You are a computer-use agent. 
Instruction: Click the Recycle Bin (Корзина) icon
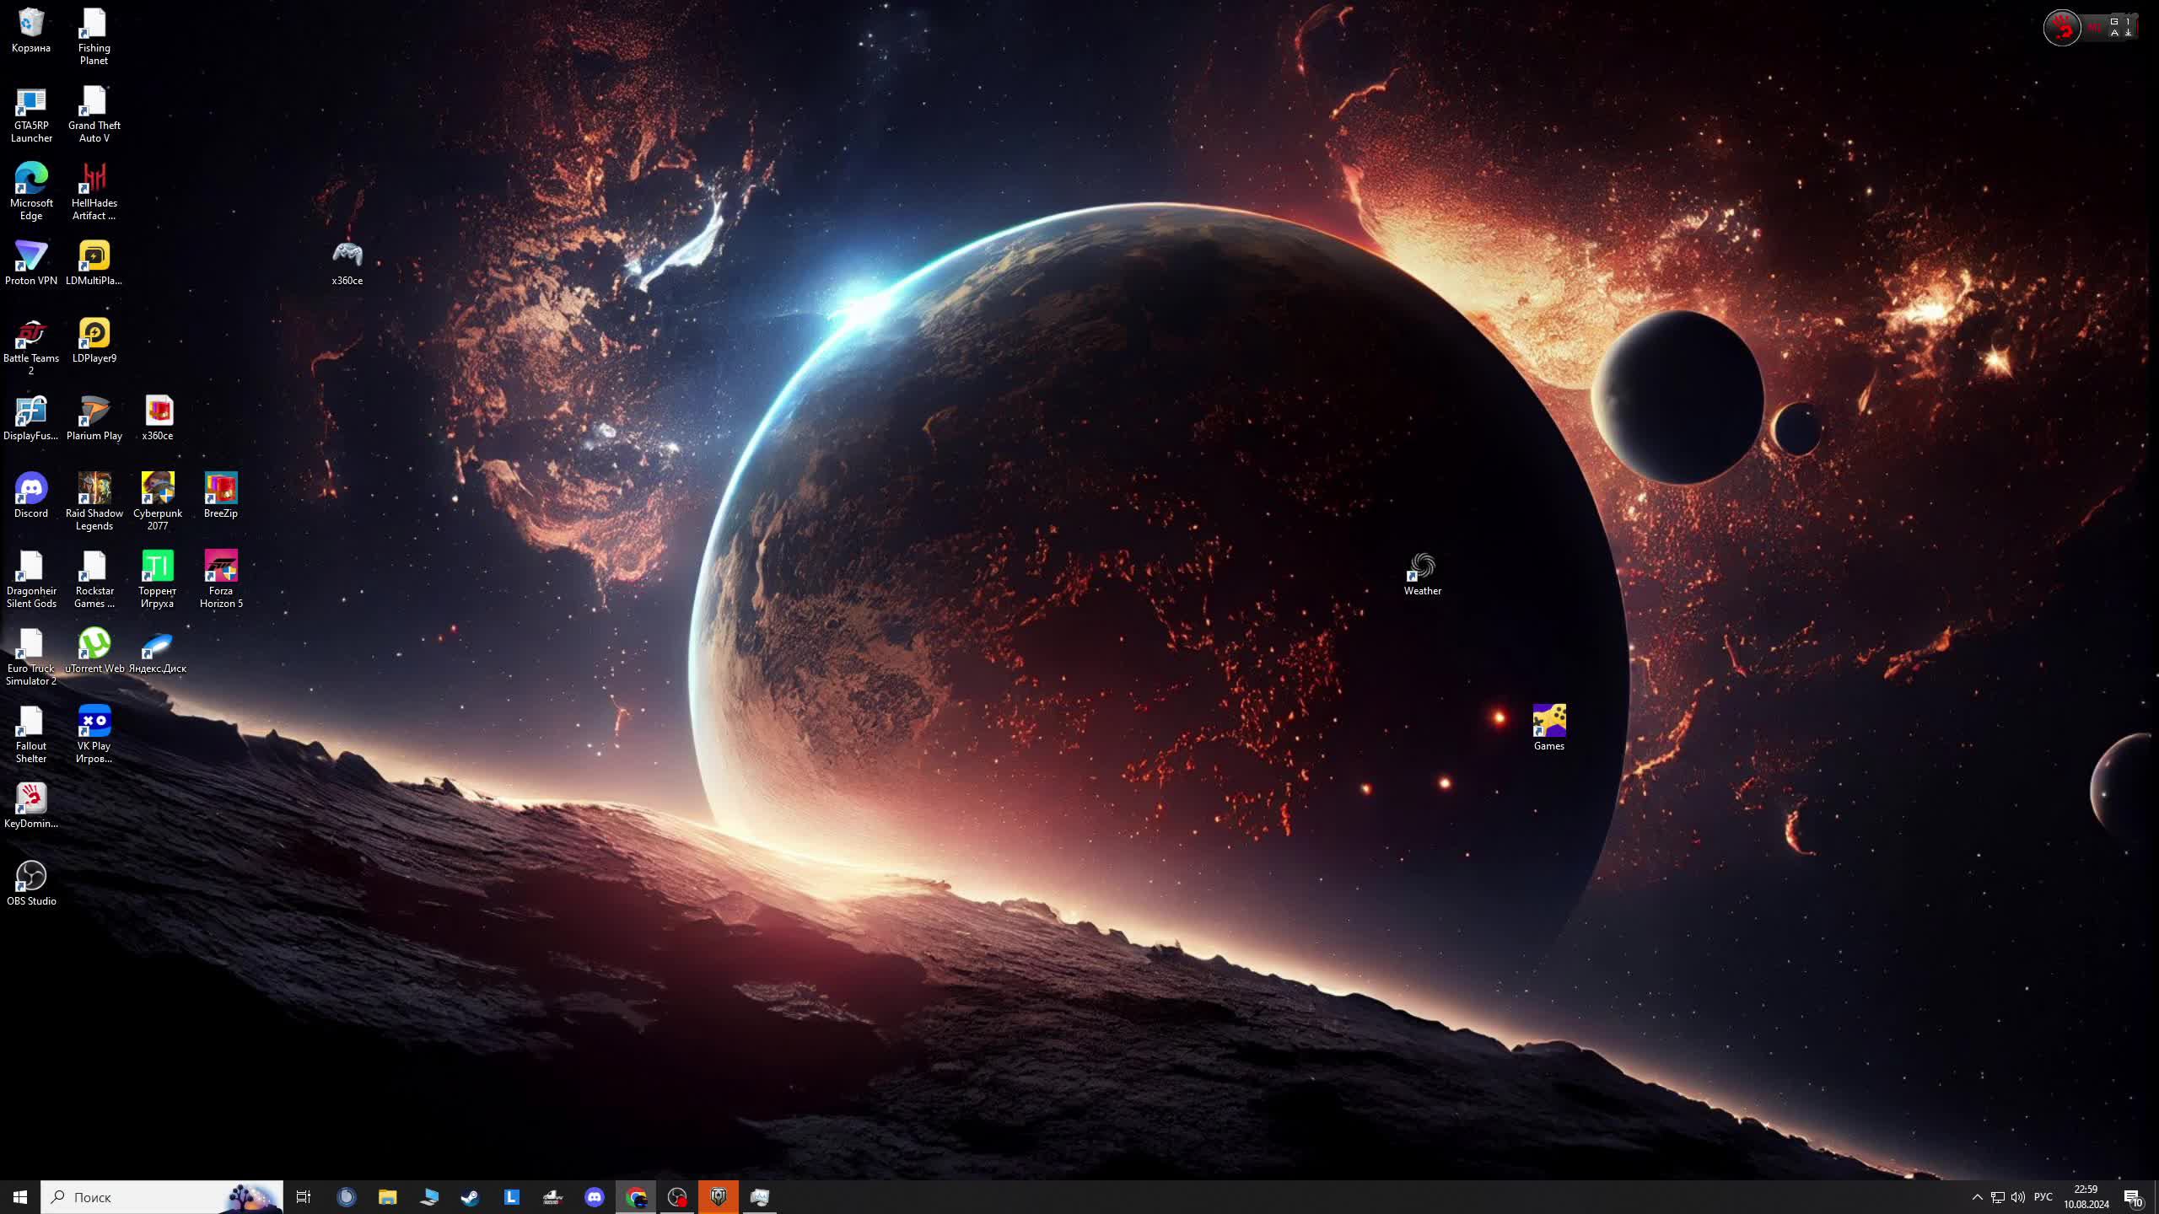[x=31, y=24]
